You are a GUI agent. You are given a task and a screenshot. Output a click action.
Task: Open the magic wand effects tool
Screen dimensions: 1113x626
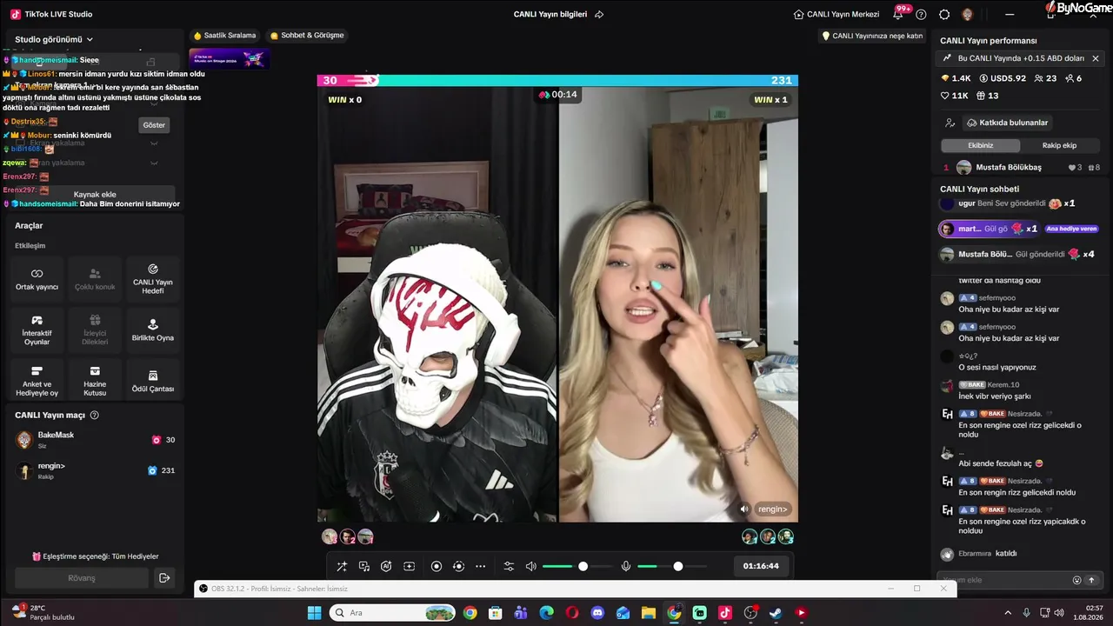click(342, 566)
